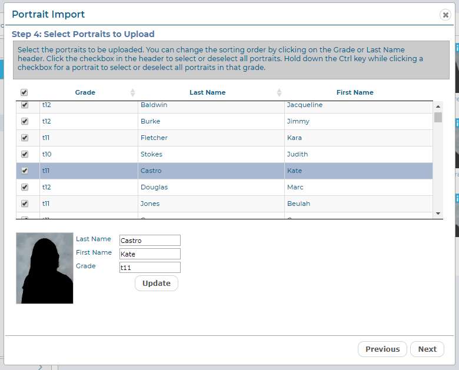Sort by the Grade column header
459x370 pixels.
tap(85, 92)
